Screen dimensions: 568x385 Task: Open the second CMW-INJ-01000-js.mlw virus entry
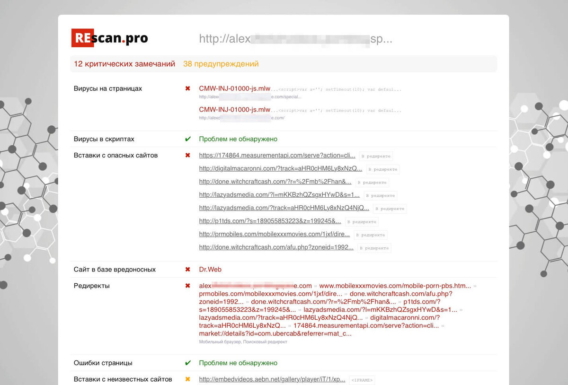[x=235, y=110]
